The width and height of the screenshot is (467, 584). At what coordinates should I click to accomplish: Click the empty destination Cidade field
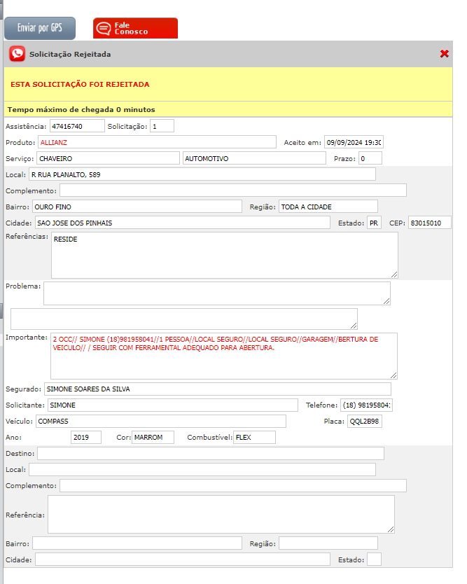coord(183,559)
